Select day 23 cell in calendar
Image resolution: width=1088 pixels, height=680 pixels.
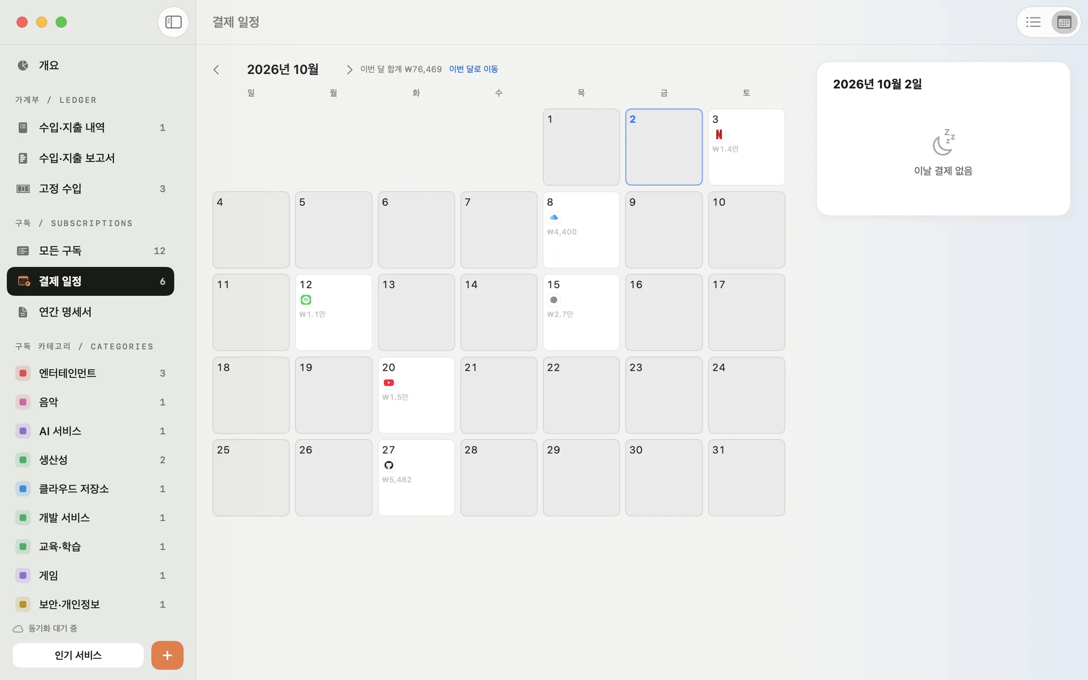[x=664, y=395]
